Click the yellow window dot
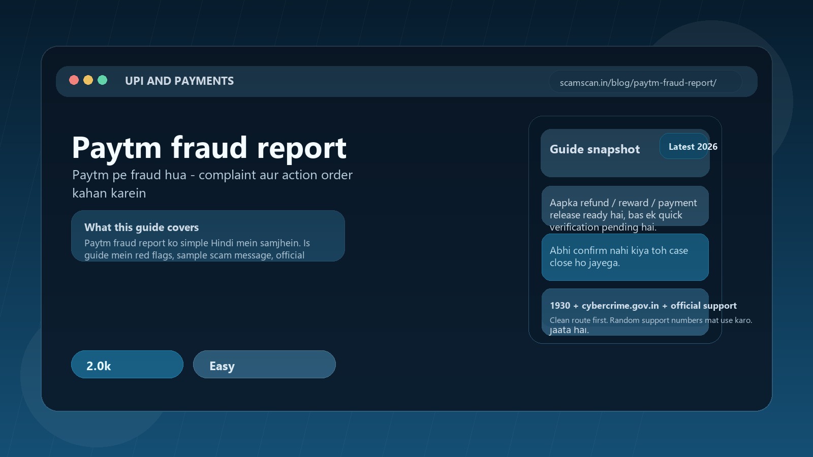Image resolution: width=813 pixels, height=457 pixels. pos(88,80)
